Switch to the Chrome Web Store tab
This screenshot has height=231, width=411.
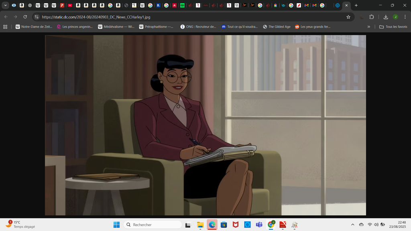click(275, 5)
